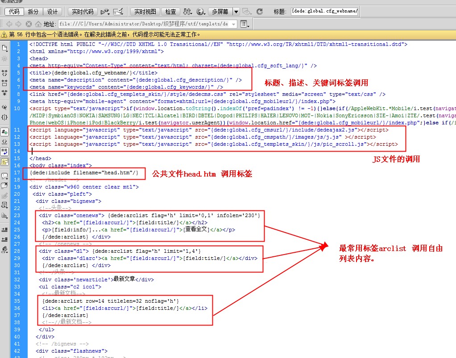The width and height of the screenshot is (456, 358).
Task: Expand the address bar path dropdown
Action: pos(234,24)
